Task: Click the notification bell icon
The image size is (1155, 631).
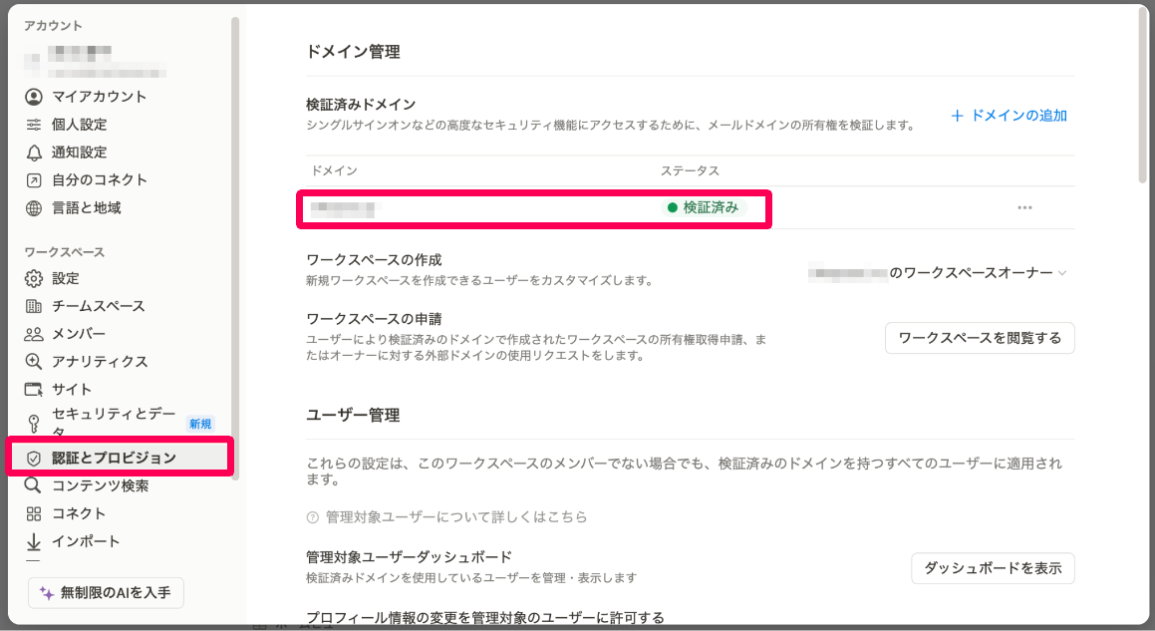Action: pos(34,153)
